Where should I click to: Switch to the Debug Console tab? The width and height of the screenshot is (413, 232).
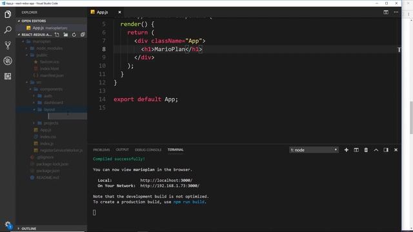point(148,150)
